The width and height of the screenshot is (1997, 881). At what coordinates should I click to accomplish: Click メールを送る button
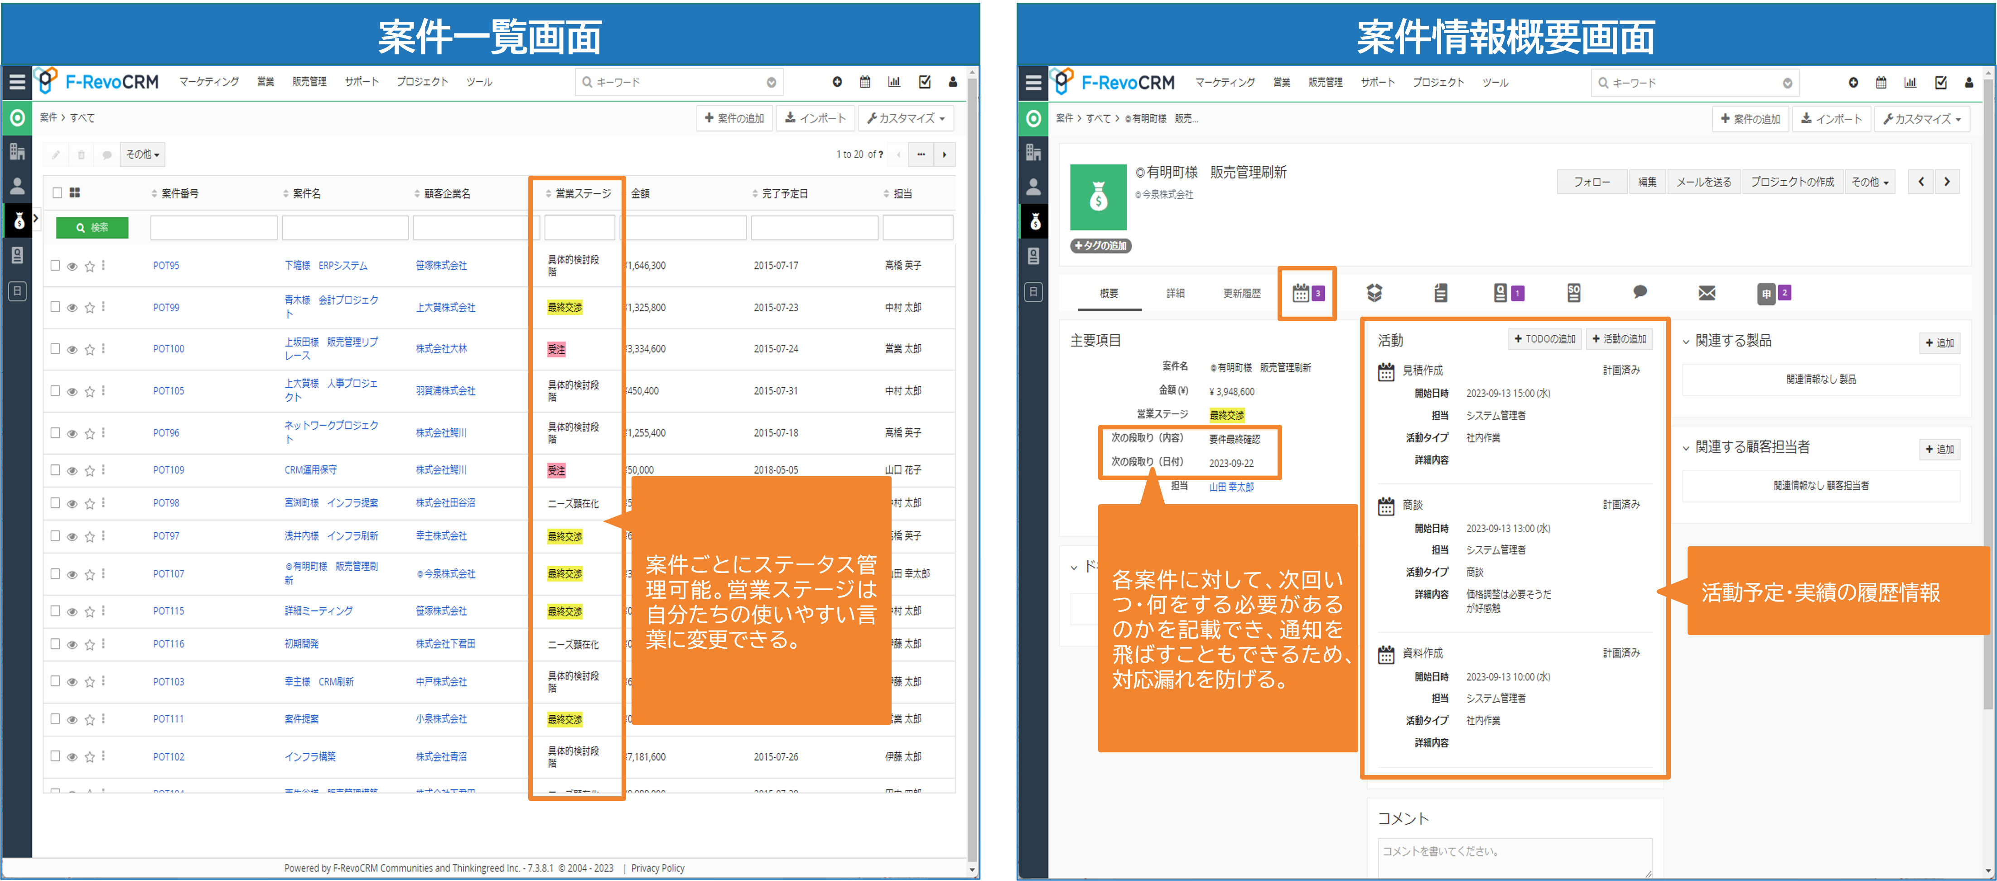[x=1703, y=181]
